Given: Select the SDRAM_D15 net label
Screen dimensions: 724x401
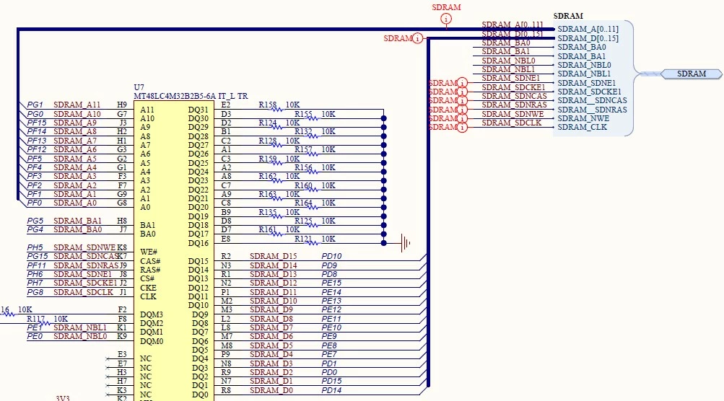Looking at the screenshot, I should point(274,256).
